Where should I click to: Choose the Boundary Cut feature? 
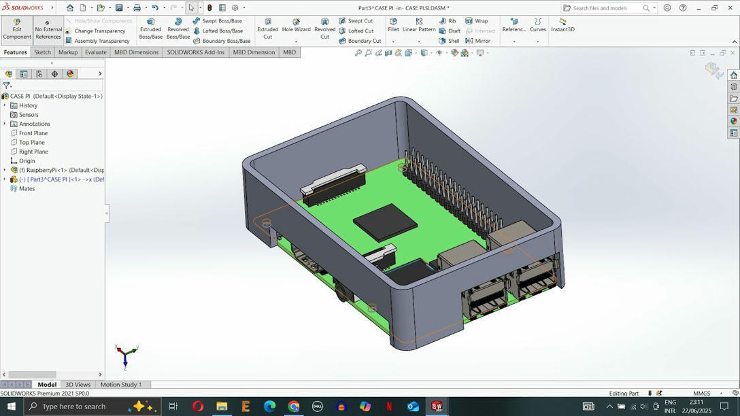coord(360,41)
